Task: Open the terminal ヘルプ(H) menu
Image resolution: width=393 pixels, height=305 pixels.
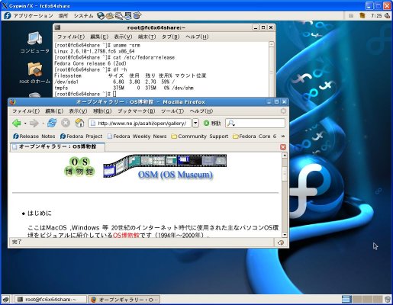Action: pos(197,37)
